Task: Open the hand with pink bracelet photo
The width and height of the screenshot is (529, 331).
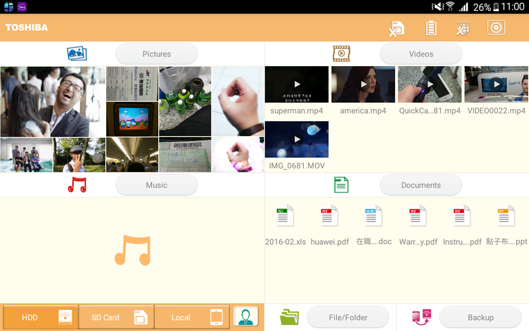Action: (238, 155)
